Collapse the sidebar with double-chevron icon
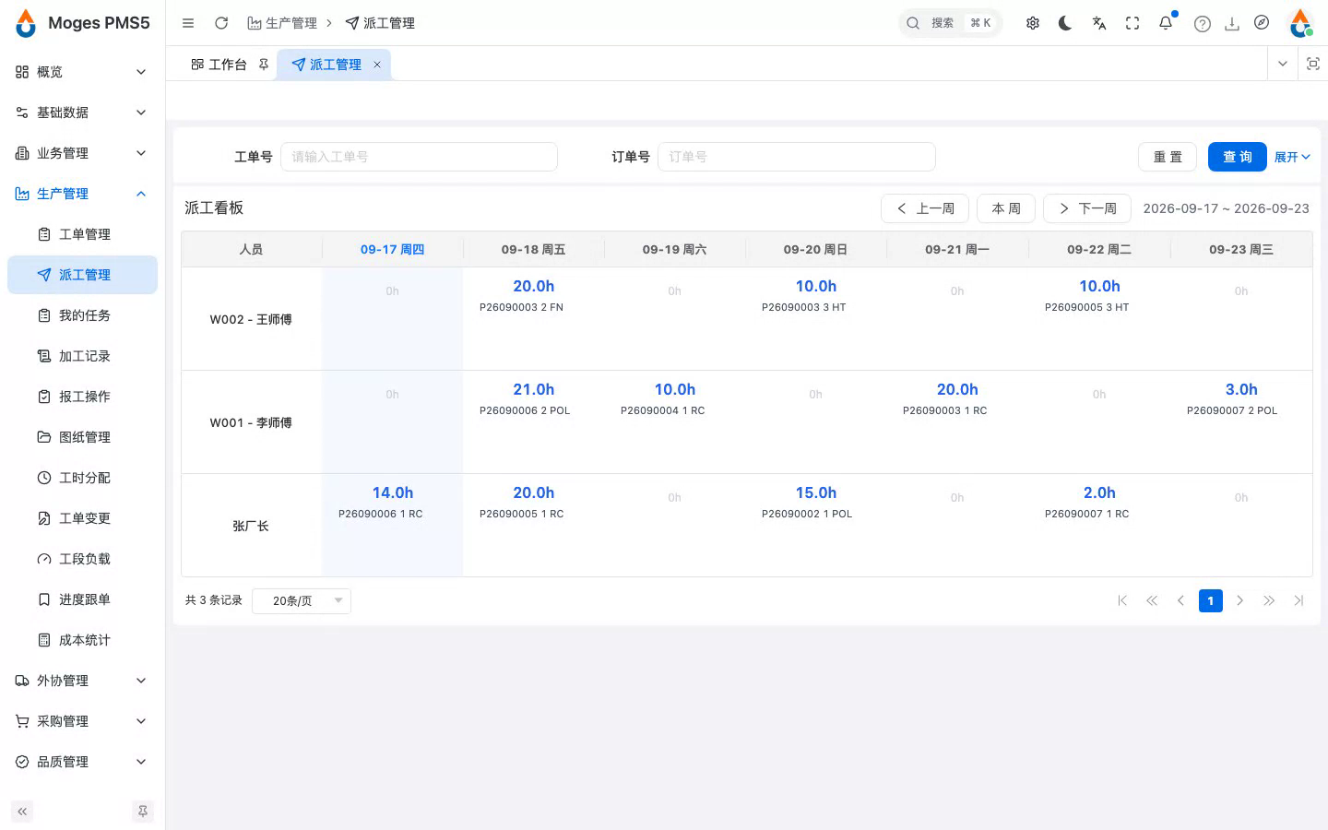1328x830 pixels. 22,812
